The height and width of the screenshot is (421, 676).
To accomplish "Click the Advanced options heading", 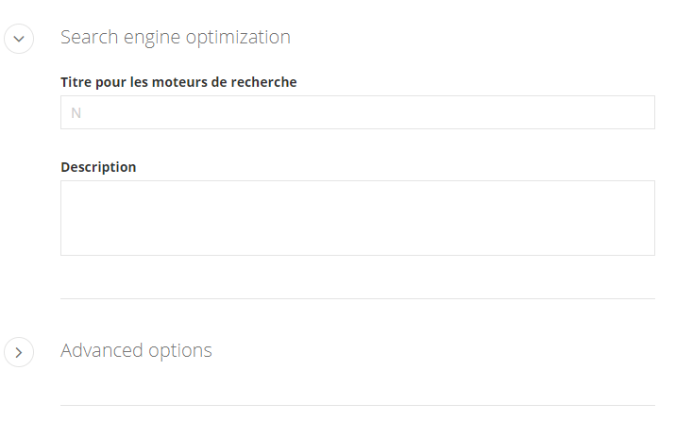I will (136, 350).
